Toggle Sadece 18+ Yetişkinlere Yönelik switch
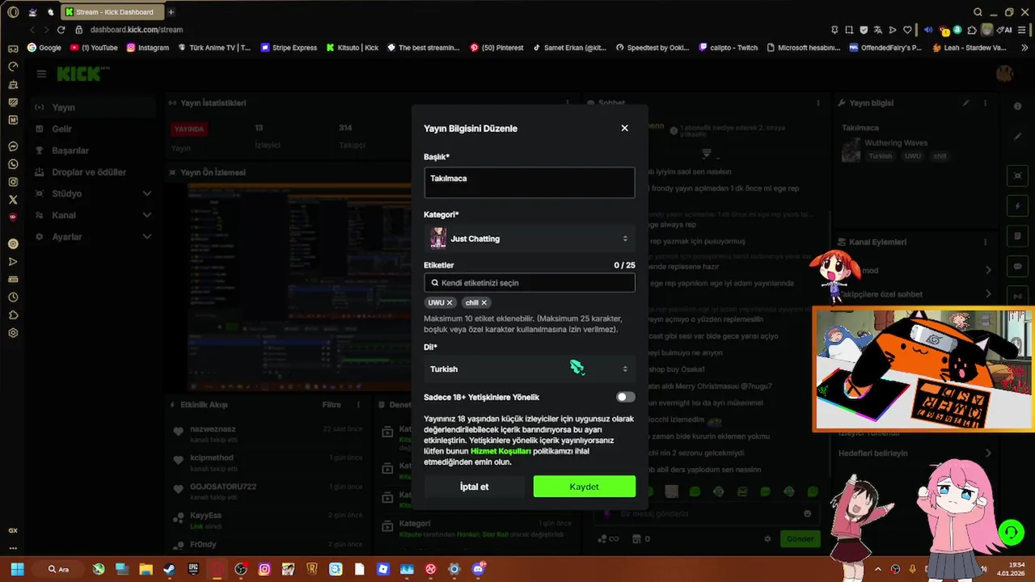 click(x=625, y=397)
